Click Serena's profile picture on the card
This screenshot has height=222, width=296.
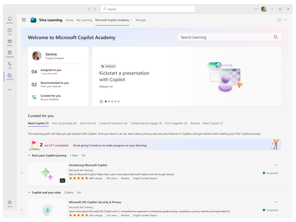[x=37, y=55]
